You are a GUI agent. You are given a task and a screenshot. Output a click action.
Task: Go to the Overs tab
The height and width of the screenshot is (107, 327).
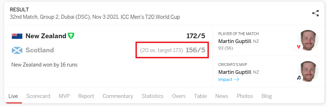point(179,96)
